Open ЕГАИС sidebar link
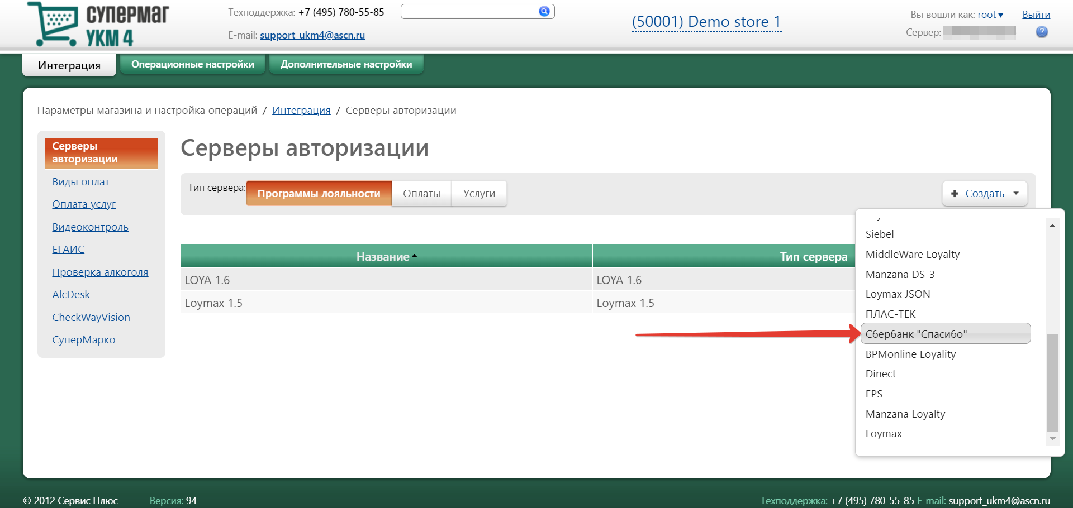The image size is (1073, 508). pos(68,250)
